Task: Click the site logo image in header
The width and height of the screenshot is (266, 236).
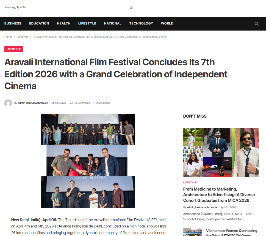Action: click(132, 8)
